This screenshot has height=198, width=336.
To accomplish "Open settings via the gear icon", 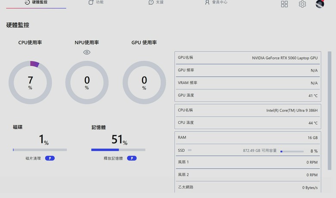I will (x=302, y=4).
